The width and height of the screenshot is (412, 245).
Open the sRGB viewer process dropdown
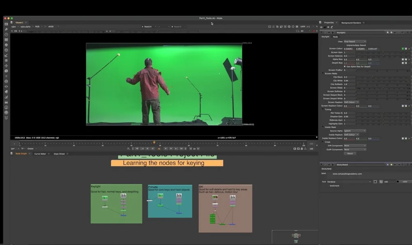[x=53, y=26]
